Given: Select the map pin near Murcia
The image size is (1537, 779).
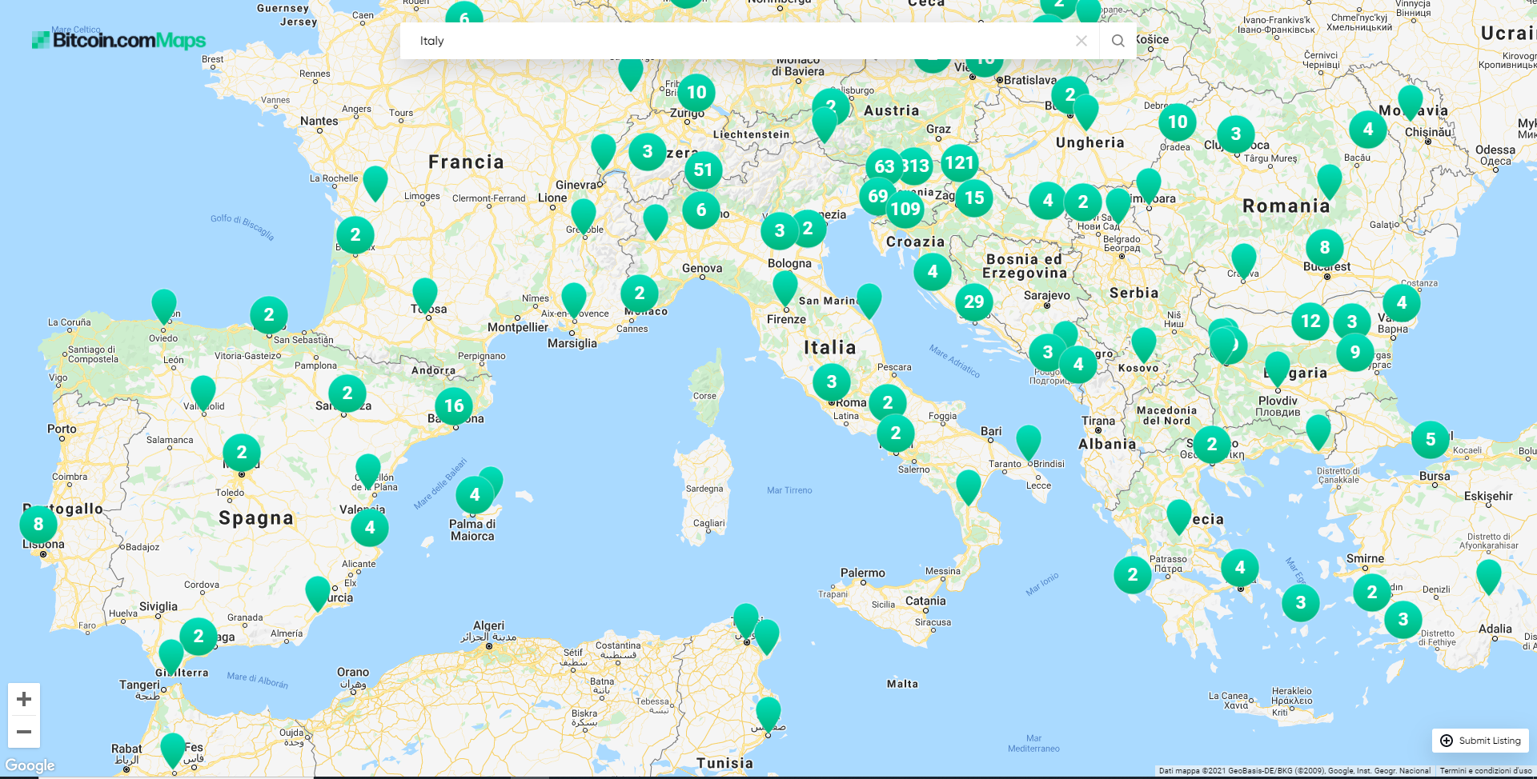Looking at the screenshot, I should click(318, 593).
